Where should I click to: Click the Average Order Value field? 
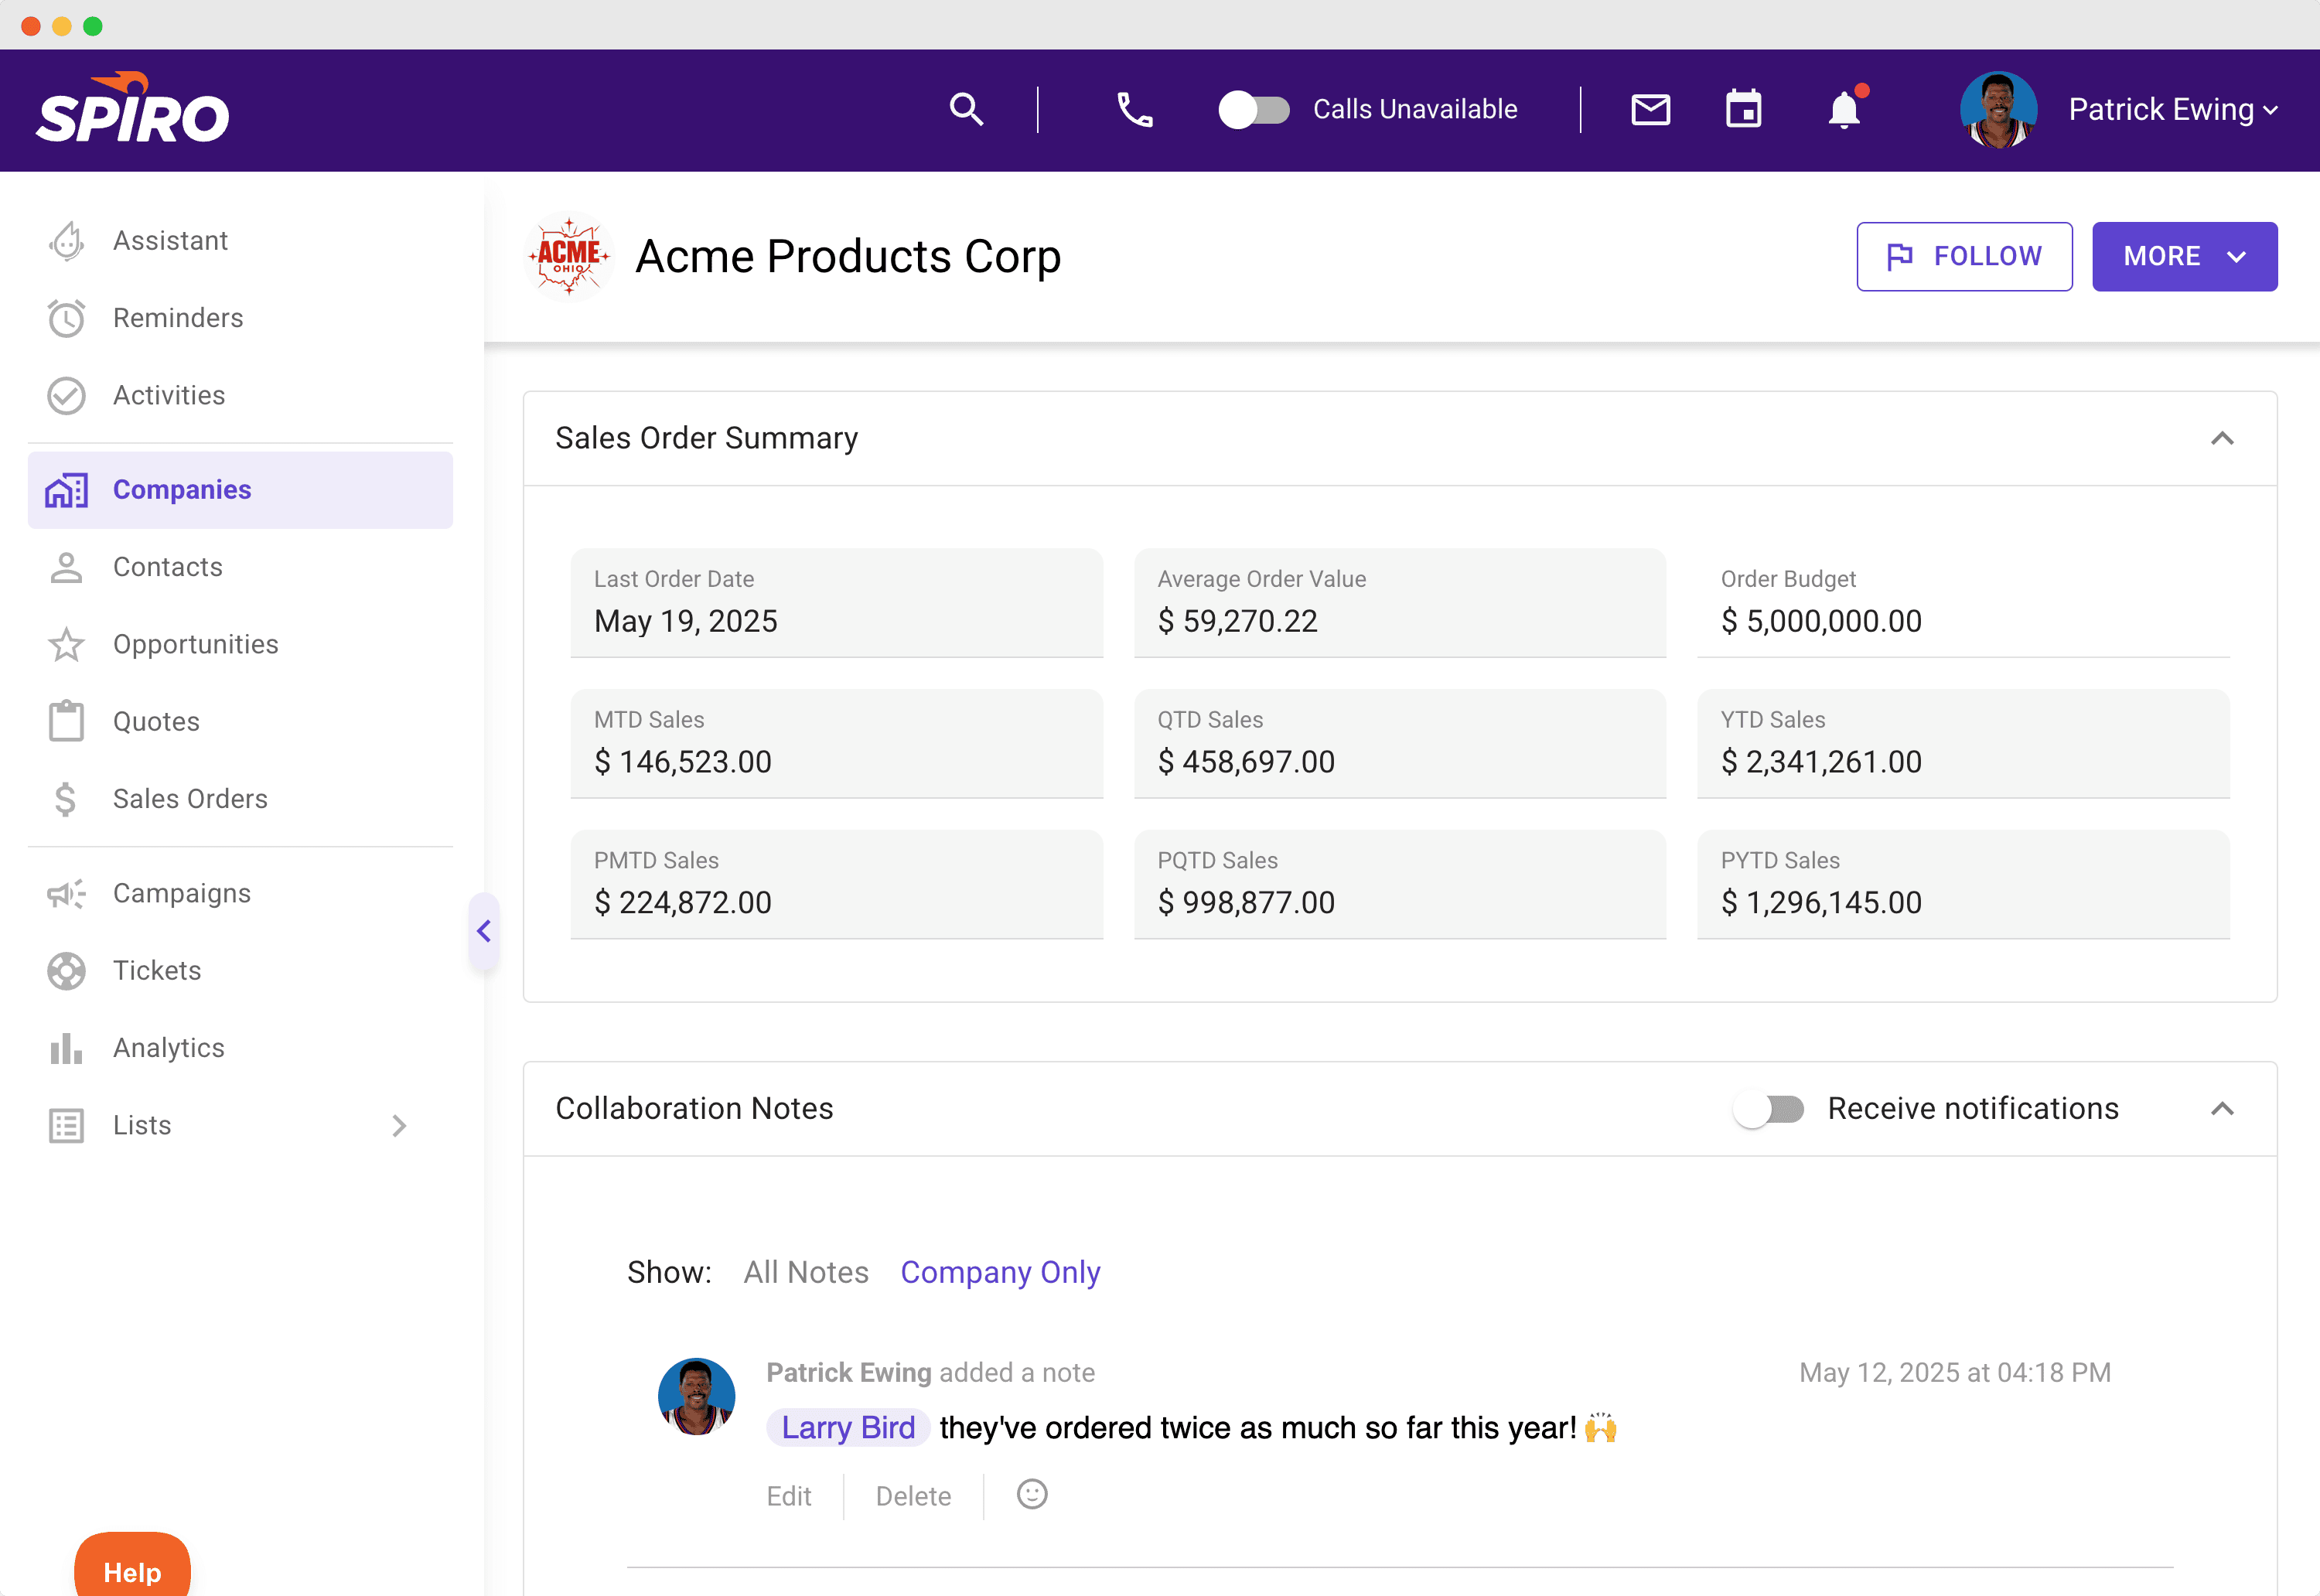coord(1399,603)
